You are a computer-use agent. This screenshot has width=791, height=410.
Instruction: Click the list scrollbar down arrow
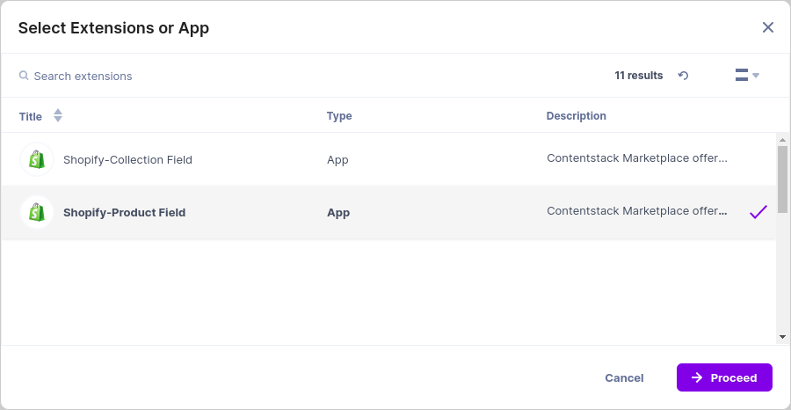point(782,337)
